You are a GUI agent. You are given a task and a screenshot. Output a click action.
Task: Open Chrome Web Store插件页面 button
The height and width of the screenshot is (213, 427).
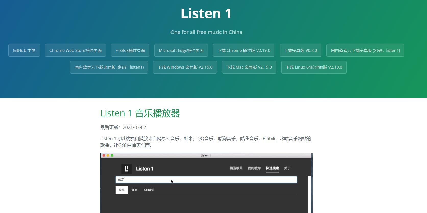coord(75,50)
